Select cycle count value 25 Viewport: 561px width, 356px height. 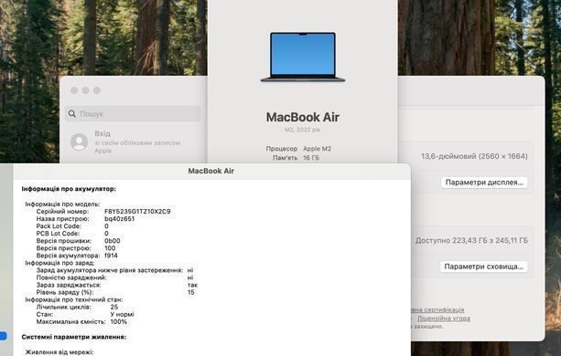114,307
